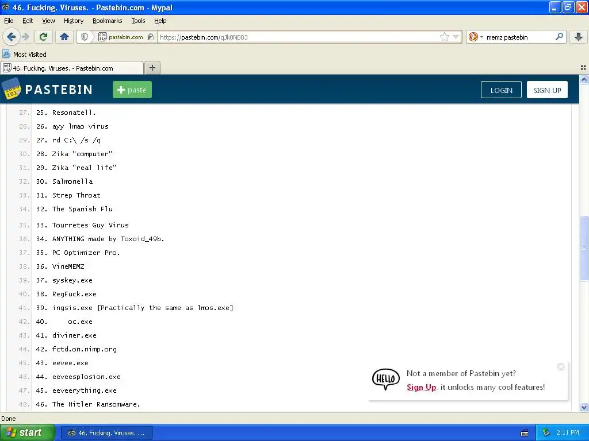Click the safely remove hardware tray icon

pyautogui.click(x=546, y=433)
